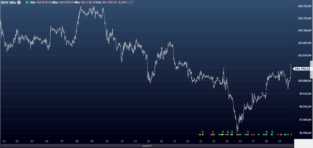Click the vertical scrollbar thumb on right edge
The width and height of the screenshot is (313, 148).
311,66
